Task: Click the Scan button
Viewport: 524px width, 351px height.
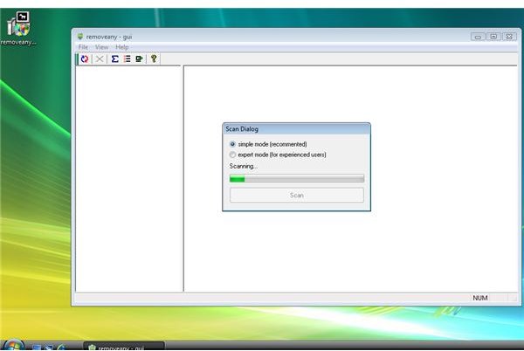Action: (x=297, y=195)
